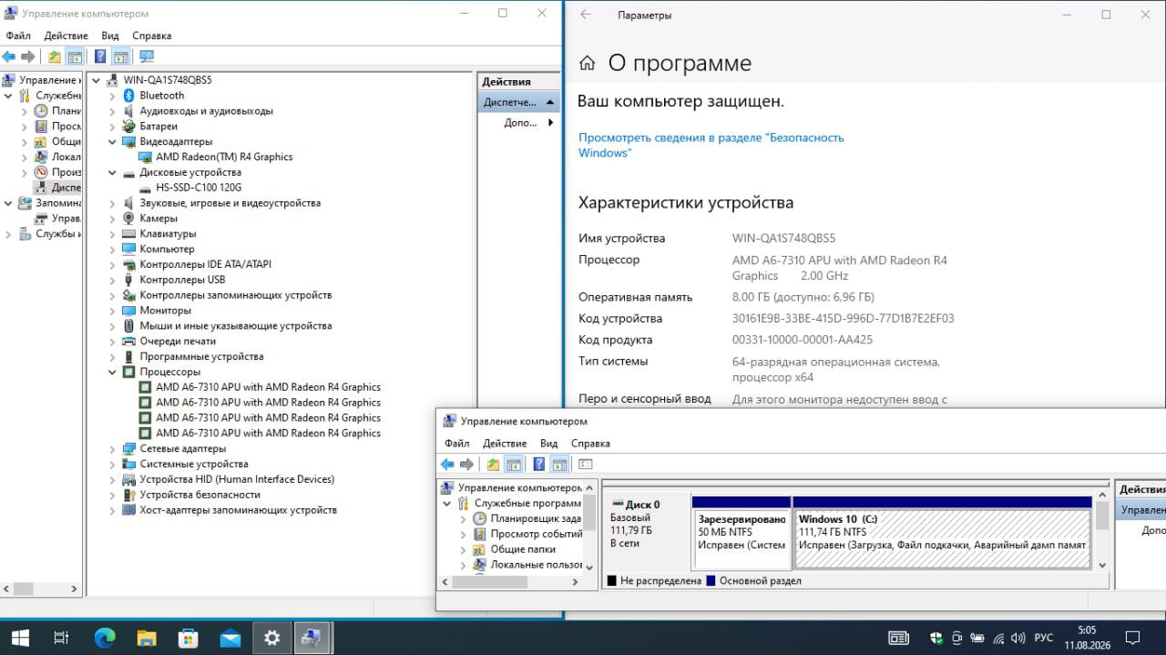
Task: Select Общие папки in front window tree
Action: (x=523, y=549)
